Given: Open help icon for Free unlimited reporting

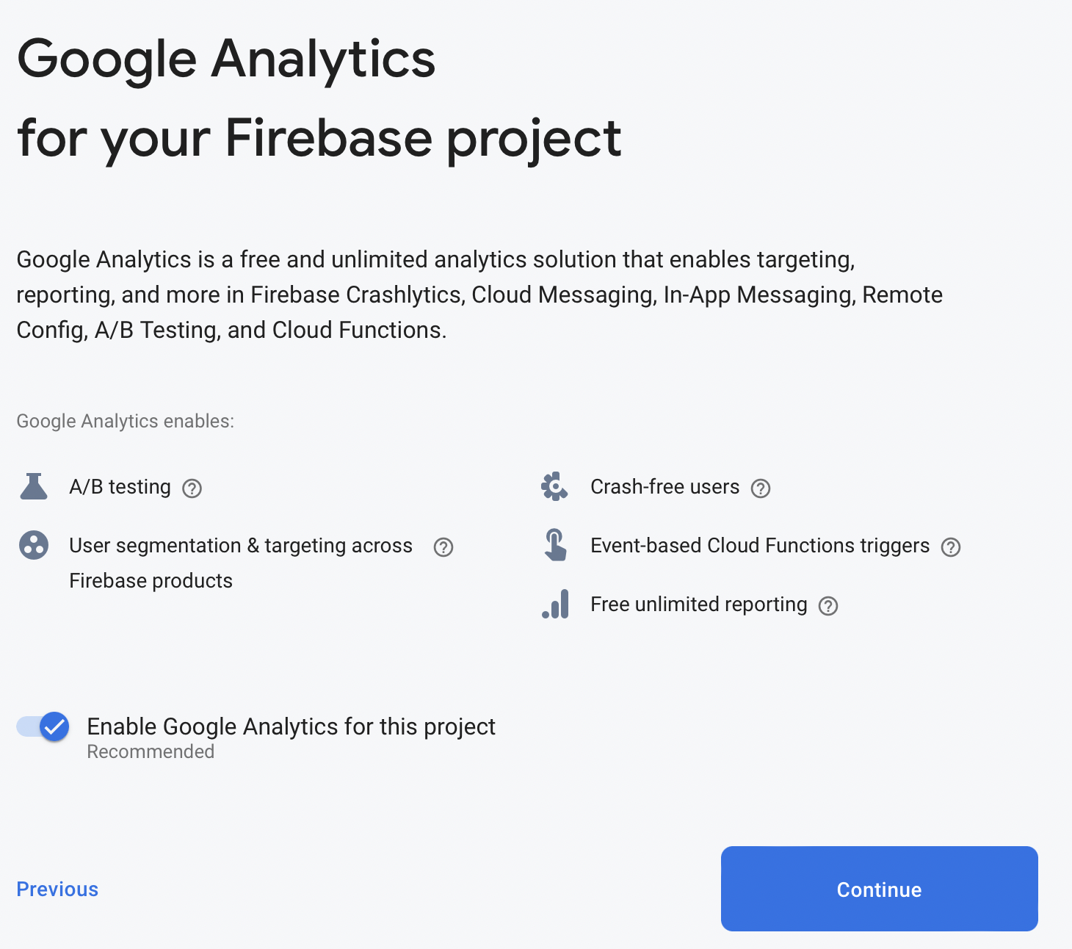Looking at the screenshot, I should pyautogui.click(x=828, y=606).
